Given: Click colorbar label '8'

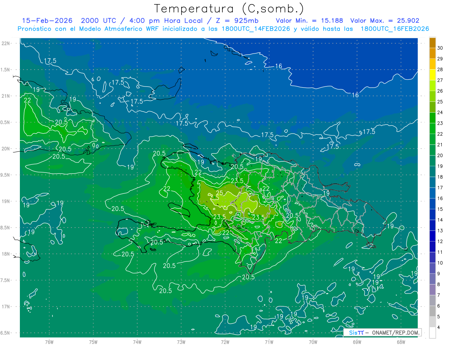Looking at the screenshot, I should click(x=439, y=284).
